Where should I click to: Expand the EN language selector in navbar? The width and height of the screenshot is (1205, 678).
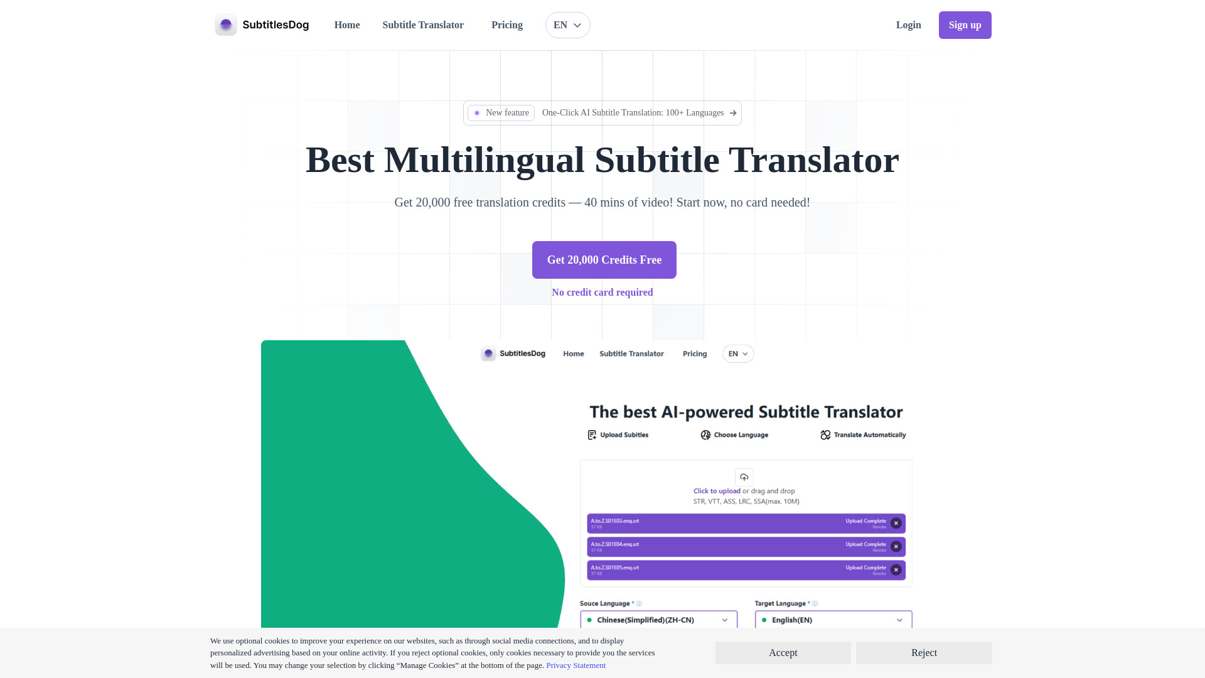point(567,25)
